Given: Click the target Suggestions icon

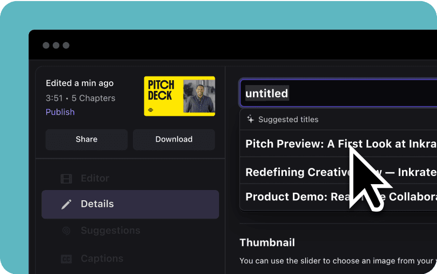Looking at the screenshot, I should point(66,230).
